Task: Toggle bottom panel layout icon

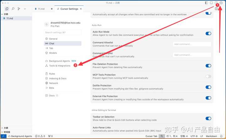Action: (211, 3)
